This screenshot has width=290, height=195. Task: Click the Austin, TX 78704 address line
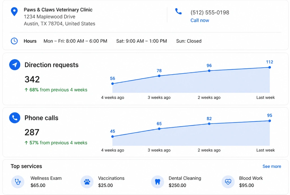59,24
